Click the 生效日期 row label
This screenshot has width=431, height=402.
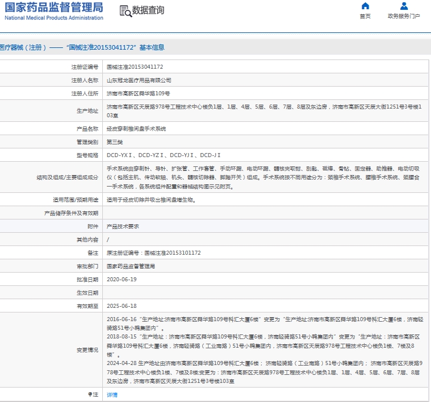tap(87, 293)
